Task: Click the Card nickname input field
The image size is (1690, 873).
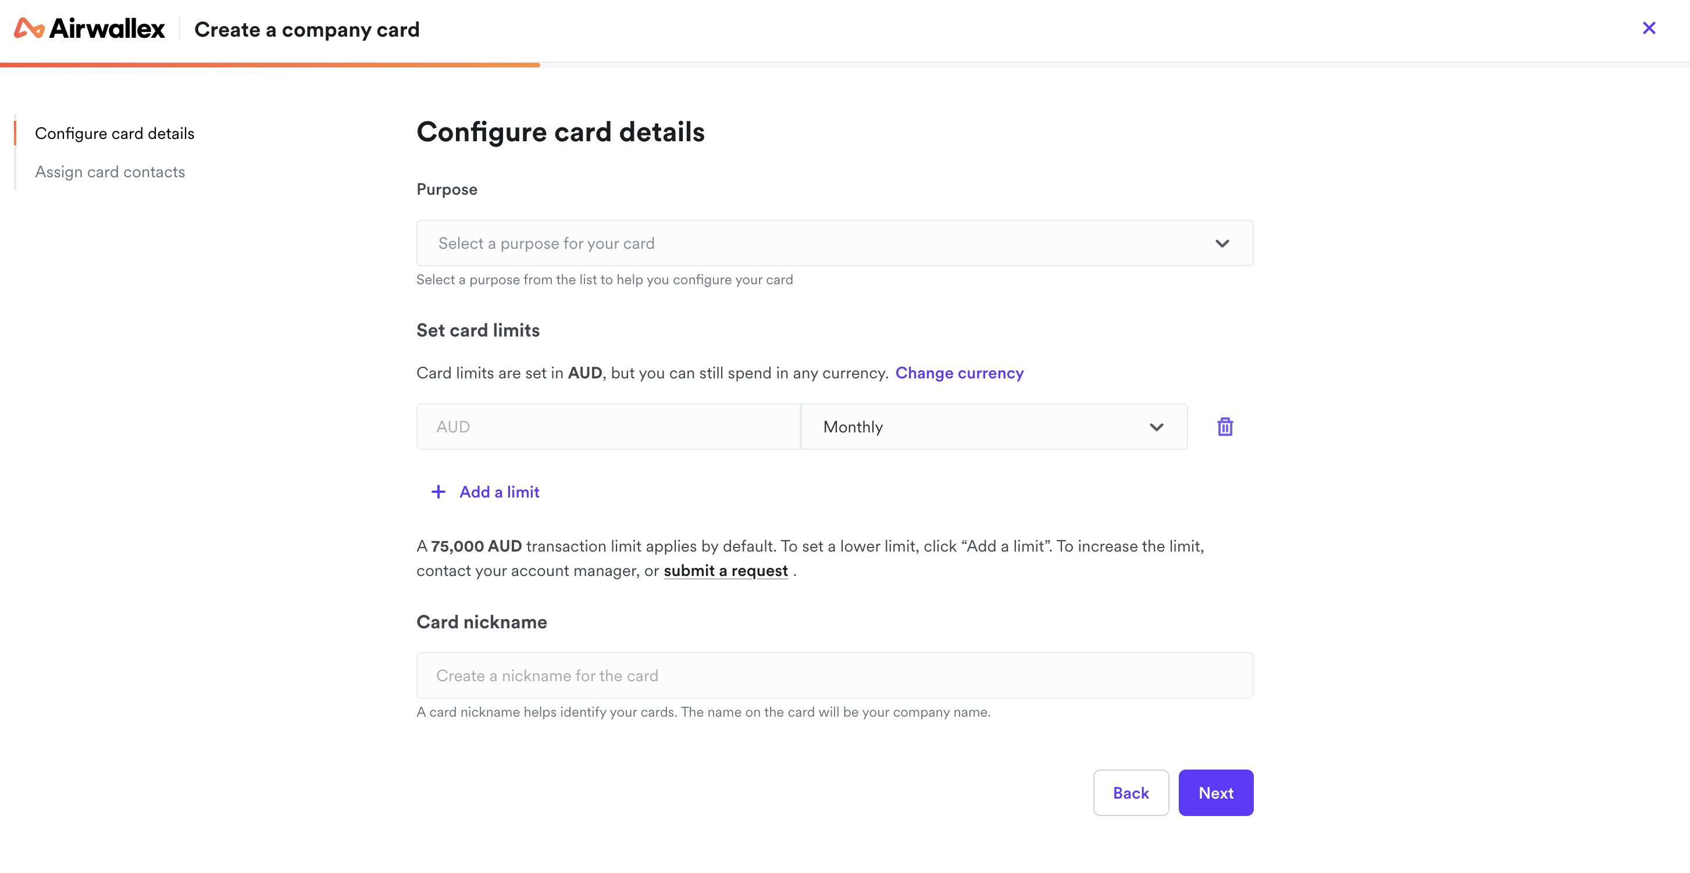Action: [x=835, y=675]
